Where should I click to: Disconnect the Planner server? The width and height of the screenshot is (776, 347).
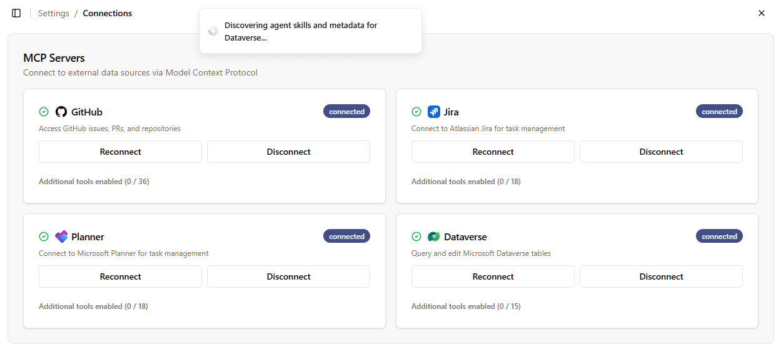tap(288, 276)
